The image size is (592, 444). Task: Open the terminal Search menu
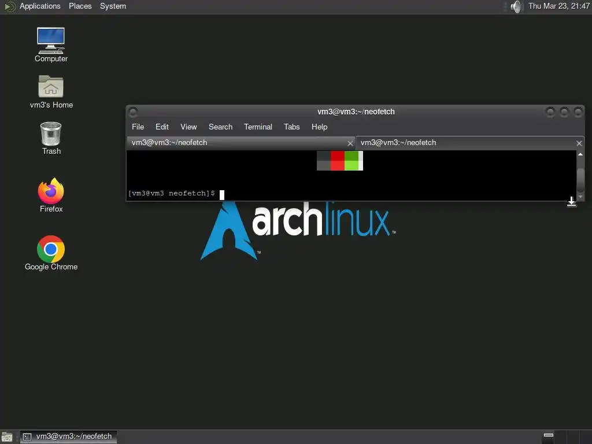220,127
